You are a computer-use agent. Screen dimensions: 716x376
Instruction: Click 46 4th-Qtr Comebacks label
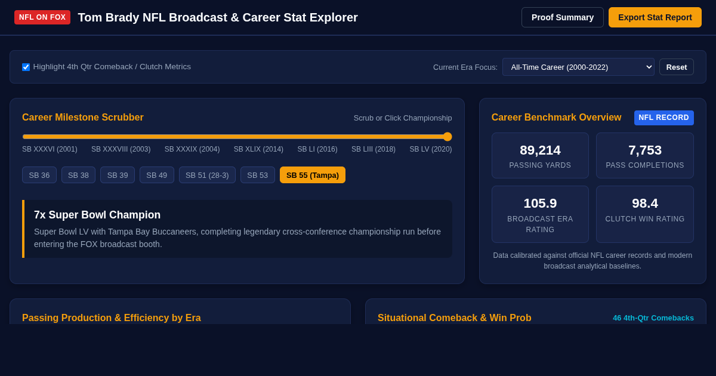[x=653, y=318]
